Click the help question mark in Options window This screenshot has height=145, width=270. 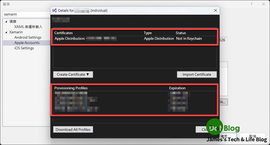pyautogui.click(x=251, y=4)
